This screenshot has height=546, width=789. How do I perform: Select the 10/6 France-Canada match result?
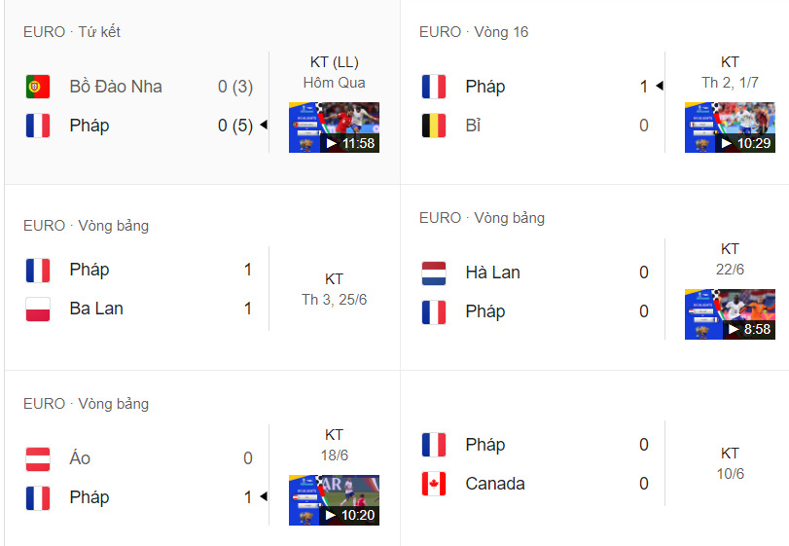pos(730,462)
